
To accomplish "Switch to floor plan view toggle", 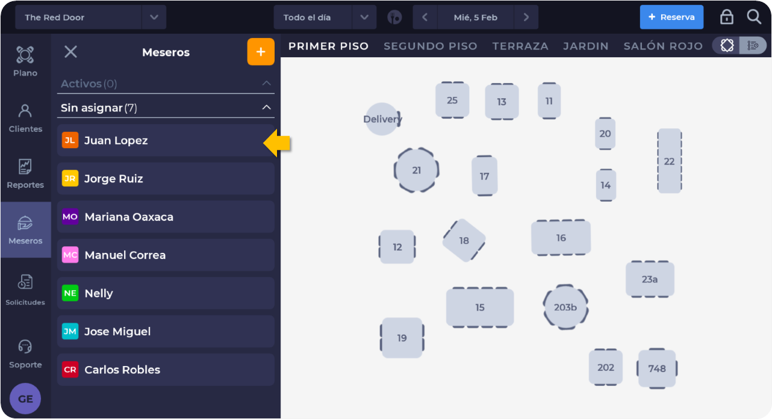I will point(727,45).
